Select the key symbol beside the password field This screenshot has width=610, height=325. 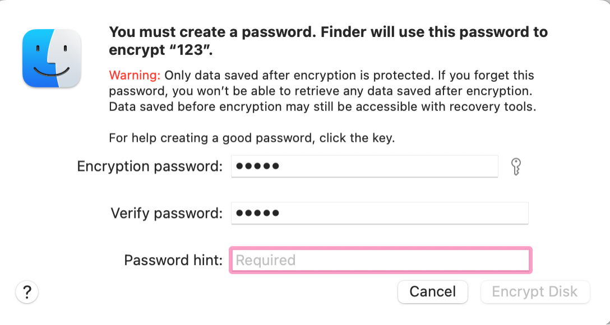coord(516,166)
